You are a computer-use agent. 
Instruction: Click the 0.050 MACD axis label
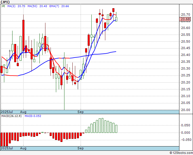coord(186,125)
